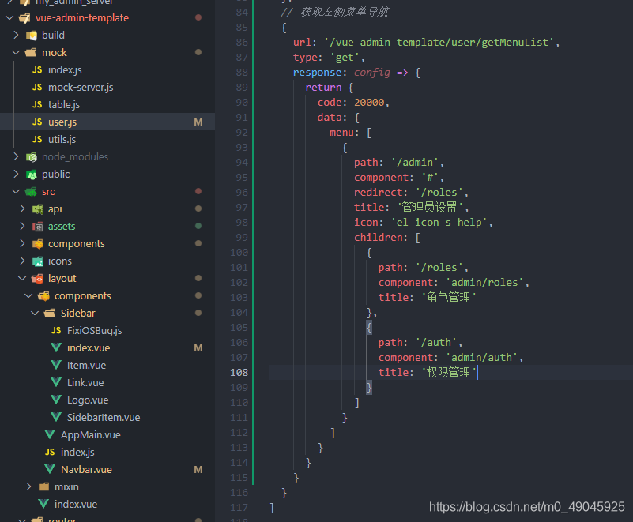Click the Vue icon of Logo.vue
The image size is (633, 522).
coord(56,400)
